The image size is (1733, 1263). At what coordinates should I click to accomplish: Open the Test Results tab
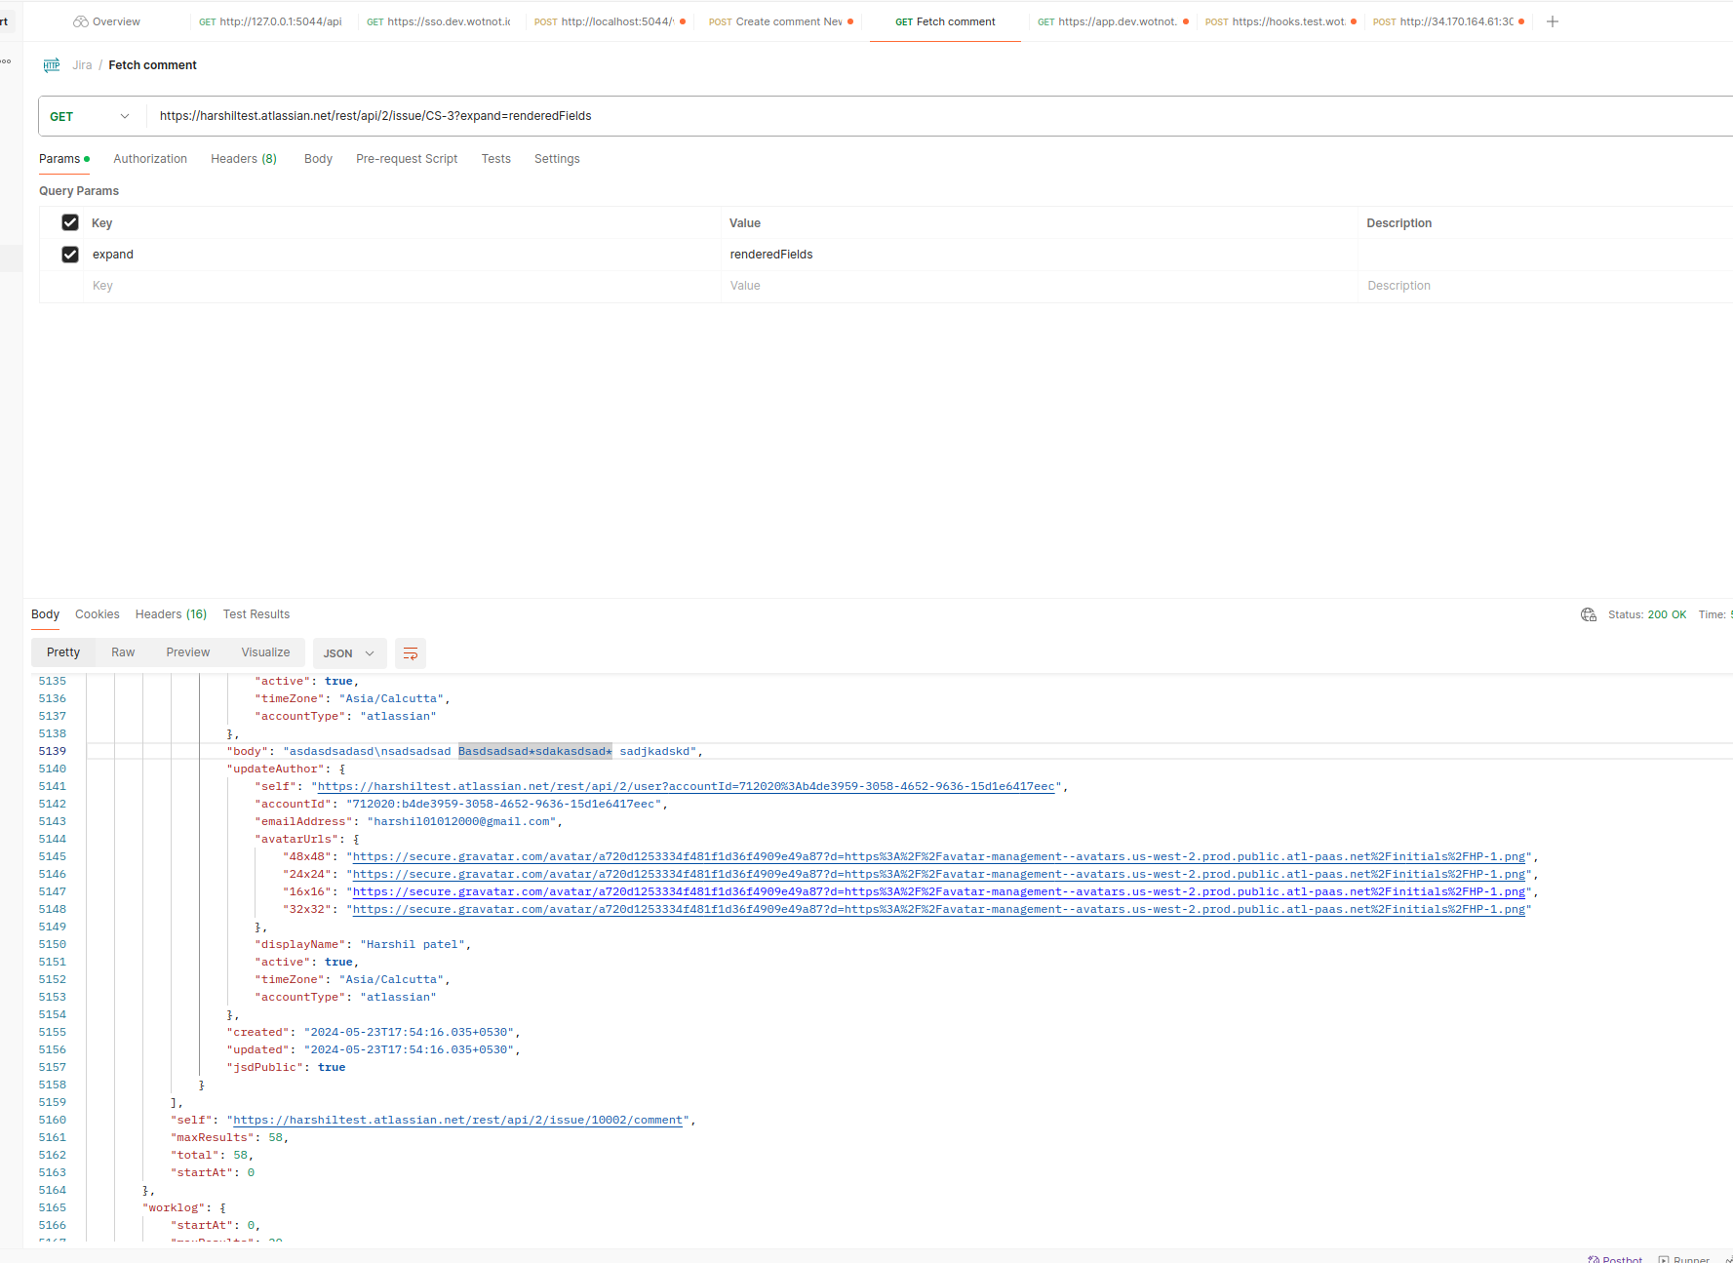(x=256, y=614)
